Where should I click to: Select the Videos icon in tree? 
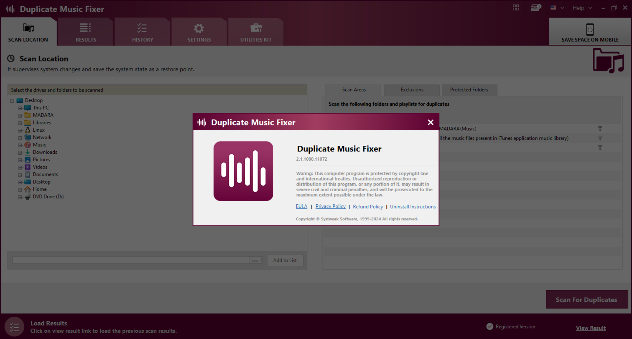pos(28,167)
